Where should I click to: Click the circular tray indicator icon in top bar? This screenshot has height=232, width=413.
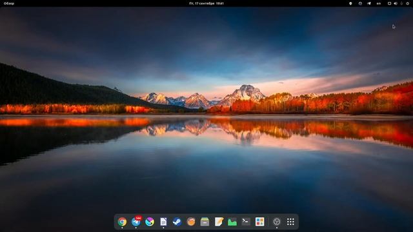[x=360, y=3]
